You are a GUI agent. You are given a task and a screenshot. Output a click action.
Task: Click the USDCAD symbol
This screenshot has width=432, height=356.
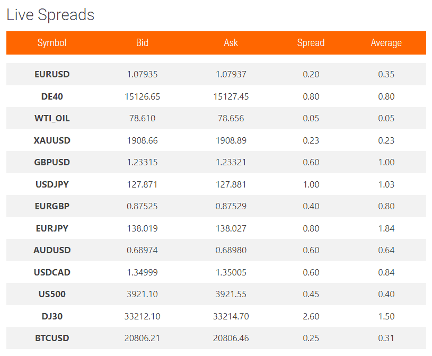52,272
